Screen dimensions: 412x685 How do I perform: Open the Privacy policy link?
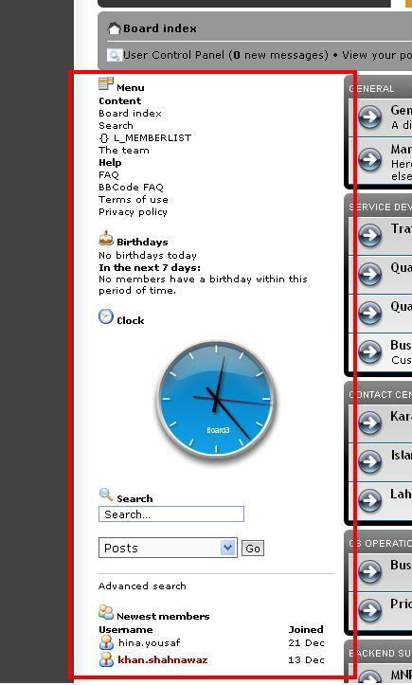click(x=133, y=212)
